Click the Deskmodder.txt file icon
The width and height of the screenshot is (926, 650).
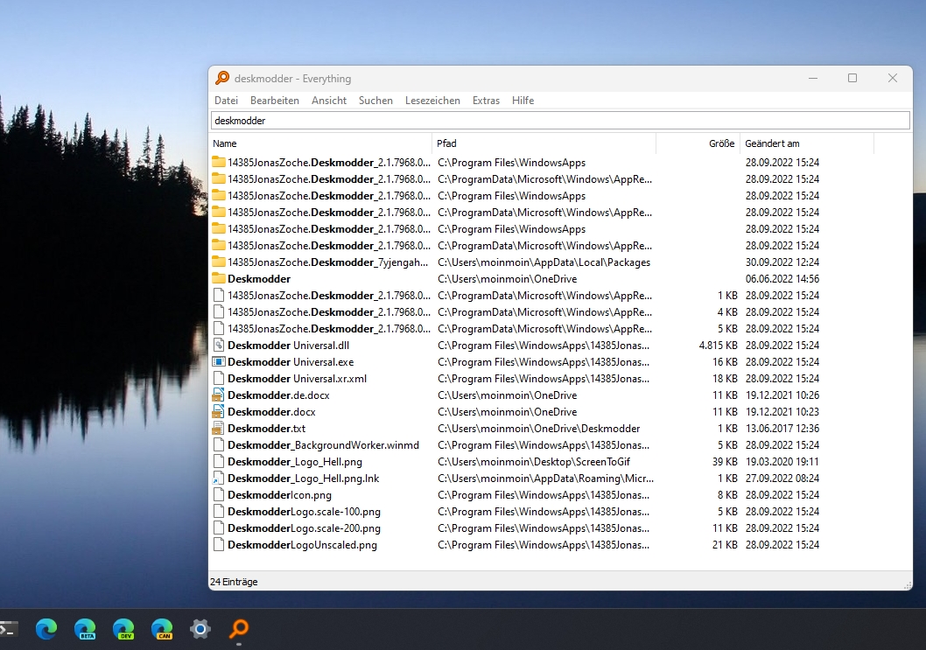(219, 429)
